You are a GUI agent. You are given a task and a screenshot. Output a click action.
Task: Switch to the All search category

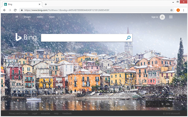[x=17, y=17]
